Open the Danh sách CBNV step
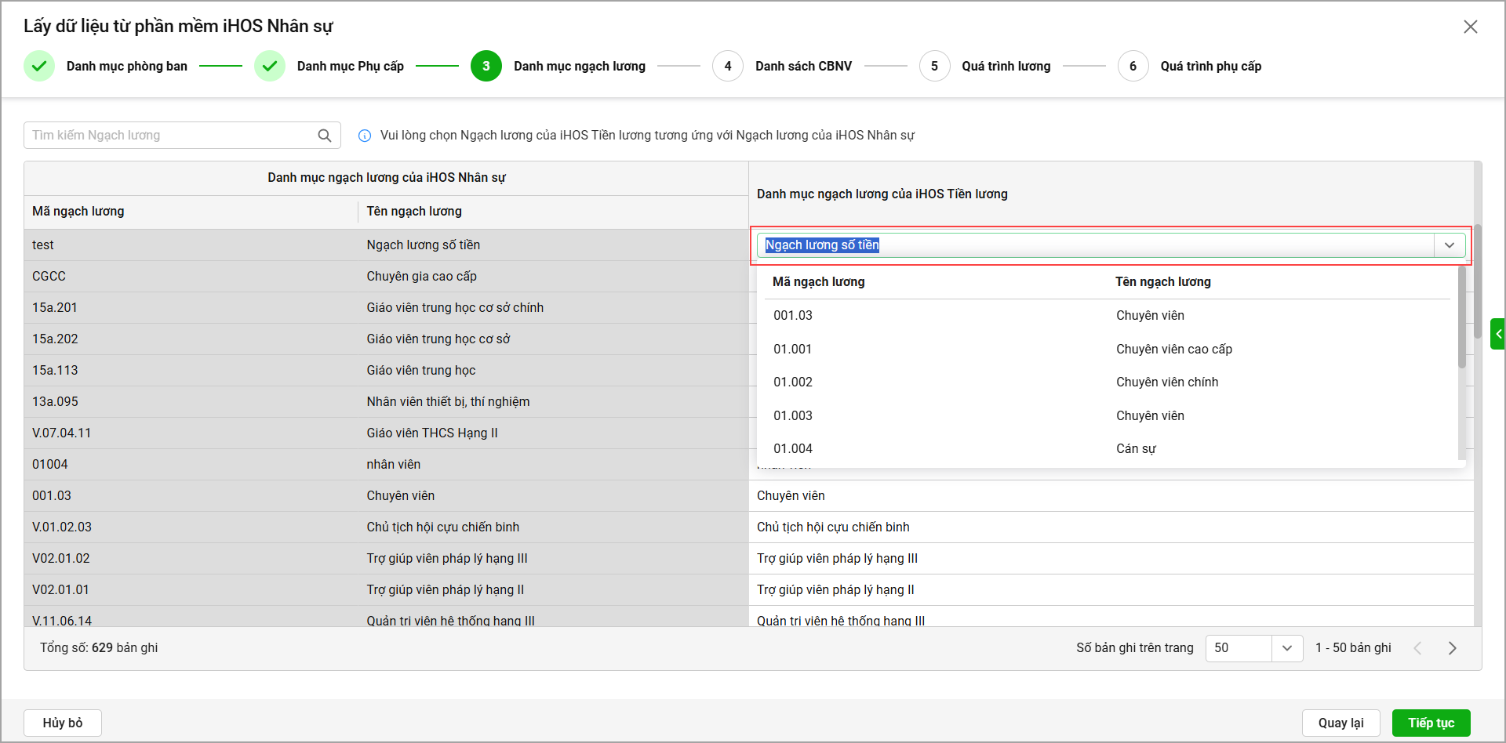The image size is (1506, 743). click(804, 66)
